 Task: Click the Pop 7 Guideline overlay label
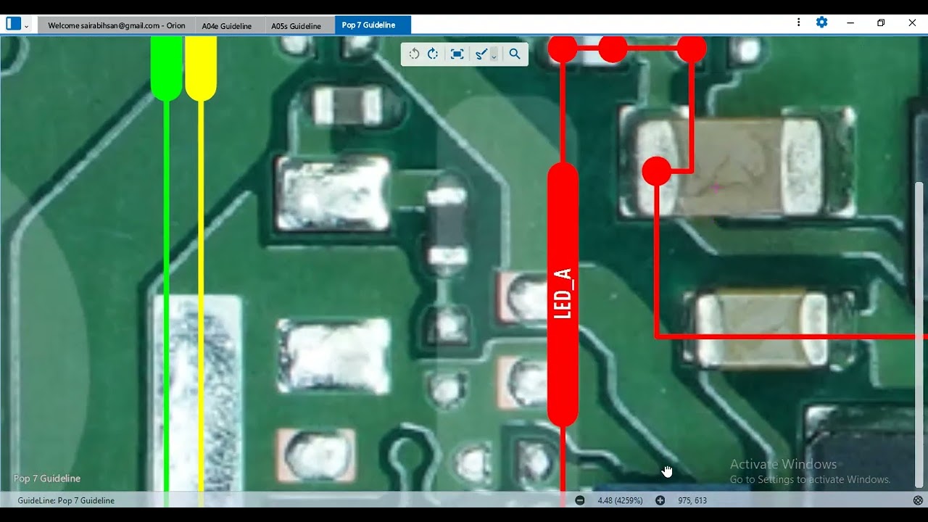click(x=47, y=478)
